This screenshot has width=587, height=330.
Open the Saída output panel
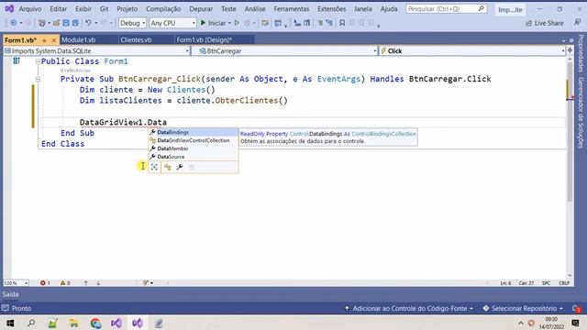click(x=10, y=294)
